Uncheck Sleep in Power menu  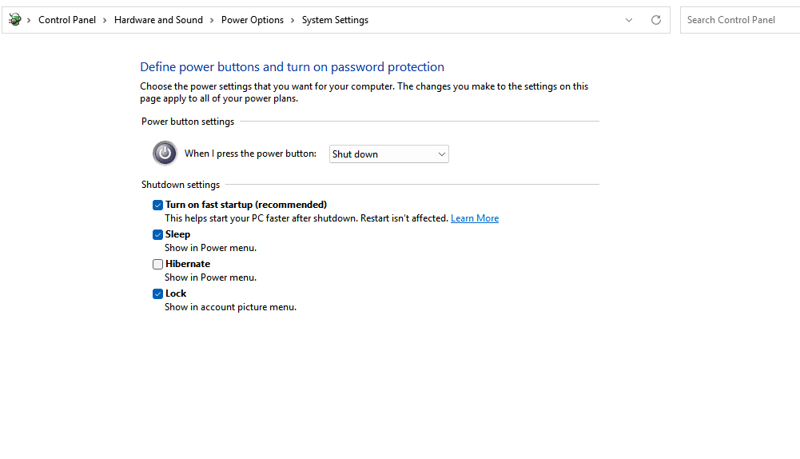(x=157, y=234)
